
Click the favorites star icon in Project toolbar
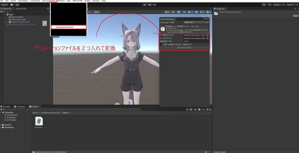[x=204, y=109]
